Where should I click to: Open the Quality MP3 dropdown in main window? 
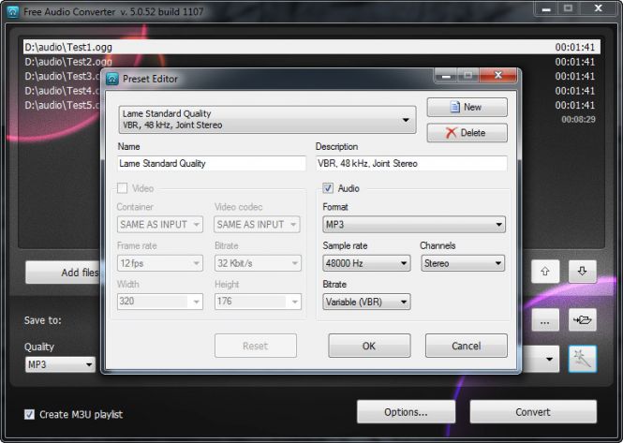coord(60,364)
